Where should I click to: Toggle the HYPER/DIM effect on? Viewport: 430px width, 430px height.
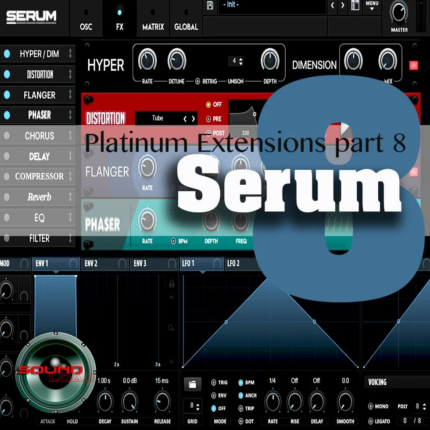[x=7, y=54]
